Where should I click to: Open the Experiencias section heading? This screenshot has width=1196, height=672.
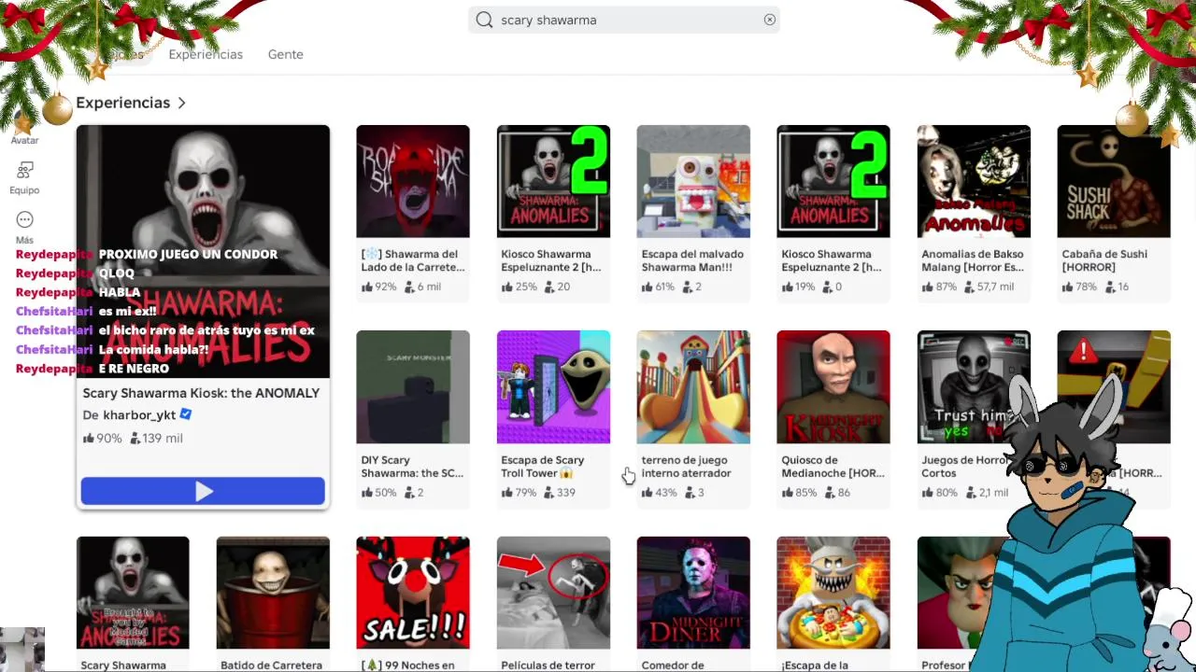[122, 103]
